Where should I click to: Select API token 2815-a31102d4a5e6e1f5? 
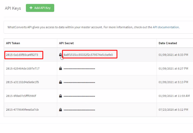pos(22,82)
